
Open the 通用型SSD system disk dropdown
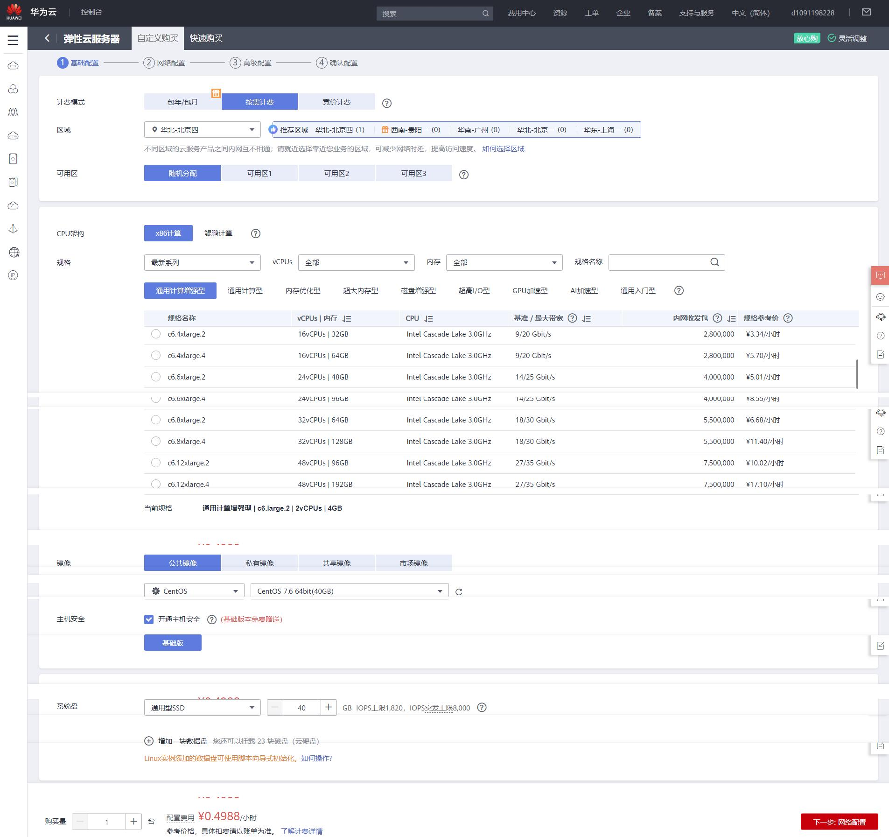click(x=202, y=708)
